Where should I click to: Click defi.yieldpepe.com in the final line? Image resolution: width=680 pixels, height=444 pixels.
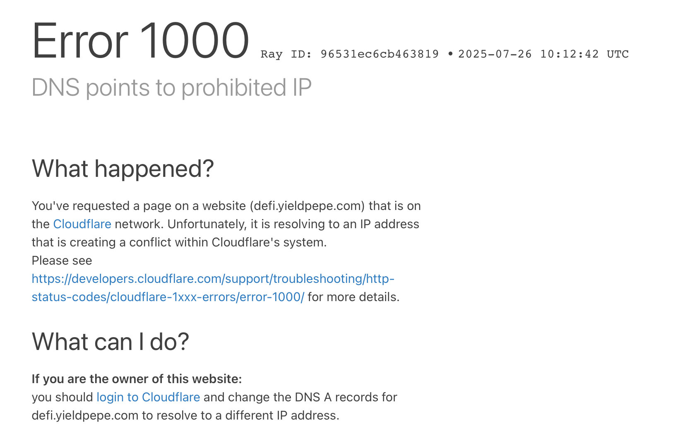coord(85,415)
